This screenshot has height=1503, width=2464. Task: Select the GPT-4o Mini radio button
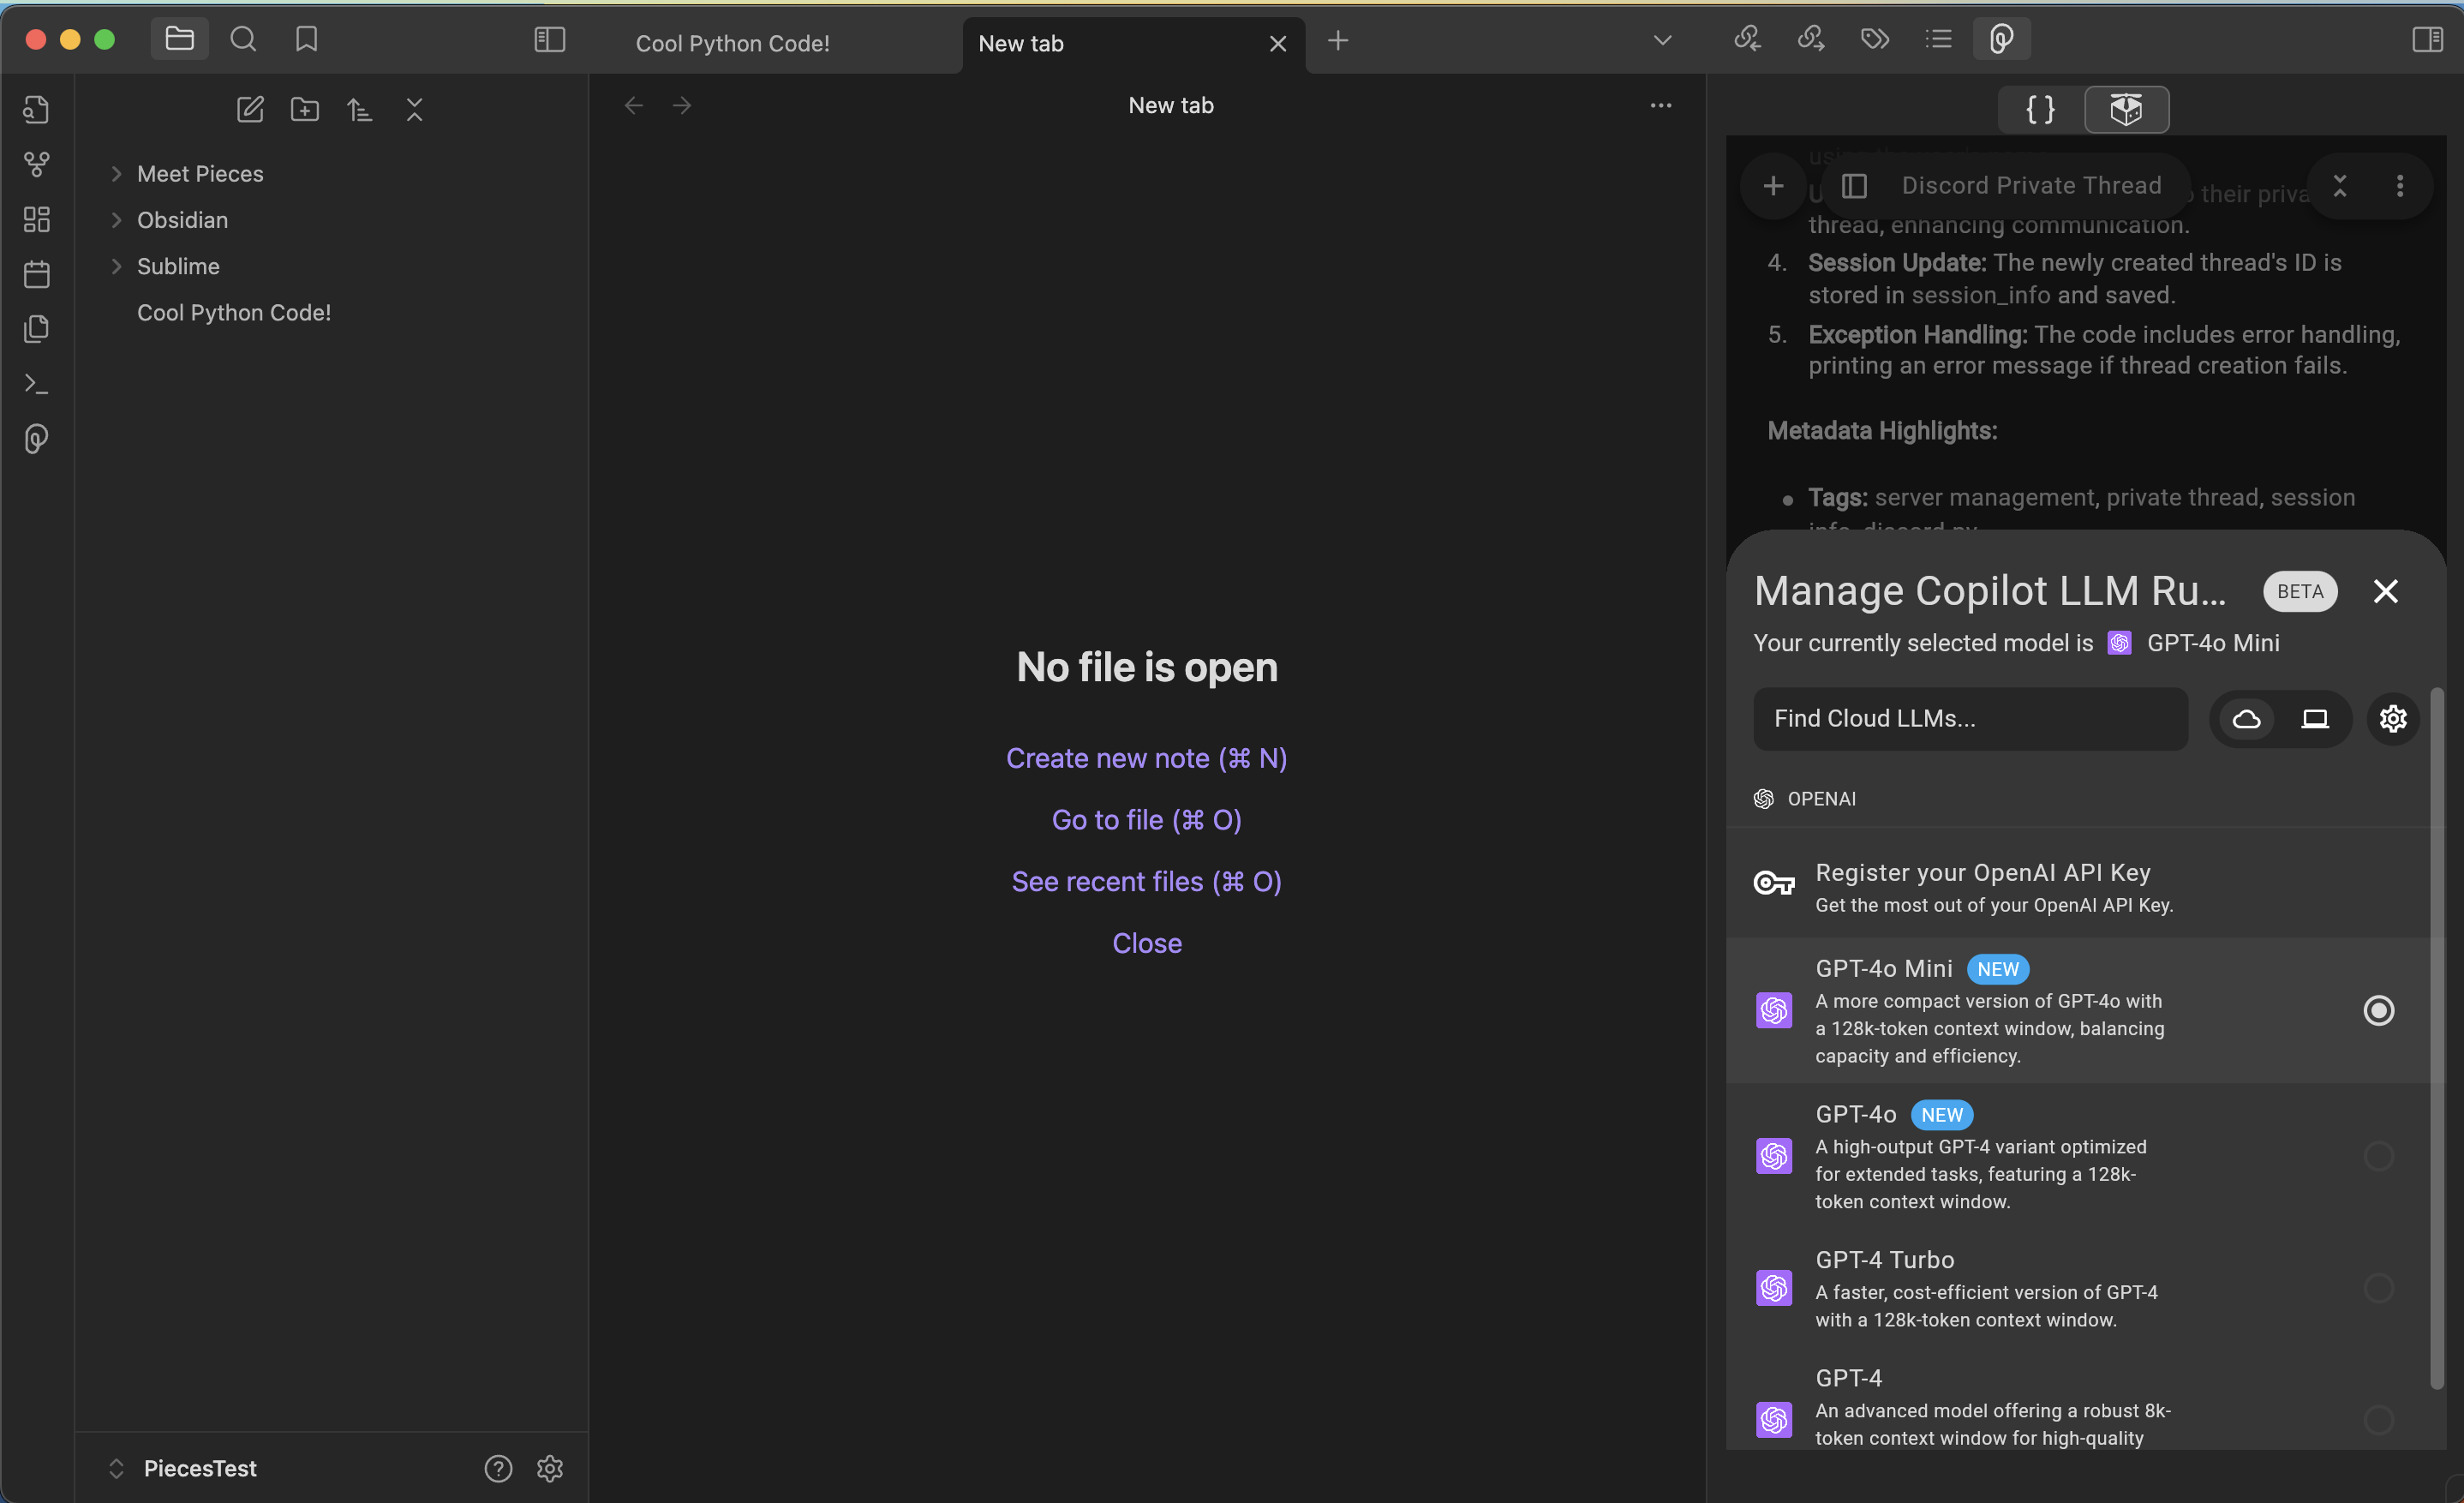pyautogui.click(x=2378, y=1010)
